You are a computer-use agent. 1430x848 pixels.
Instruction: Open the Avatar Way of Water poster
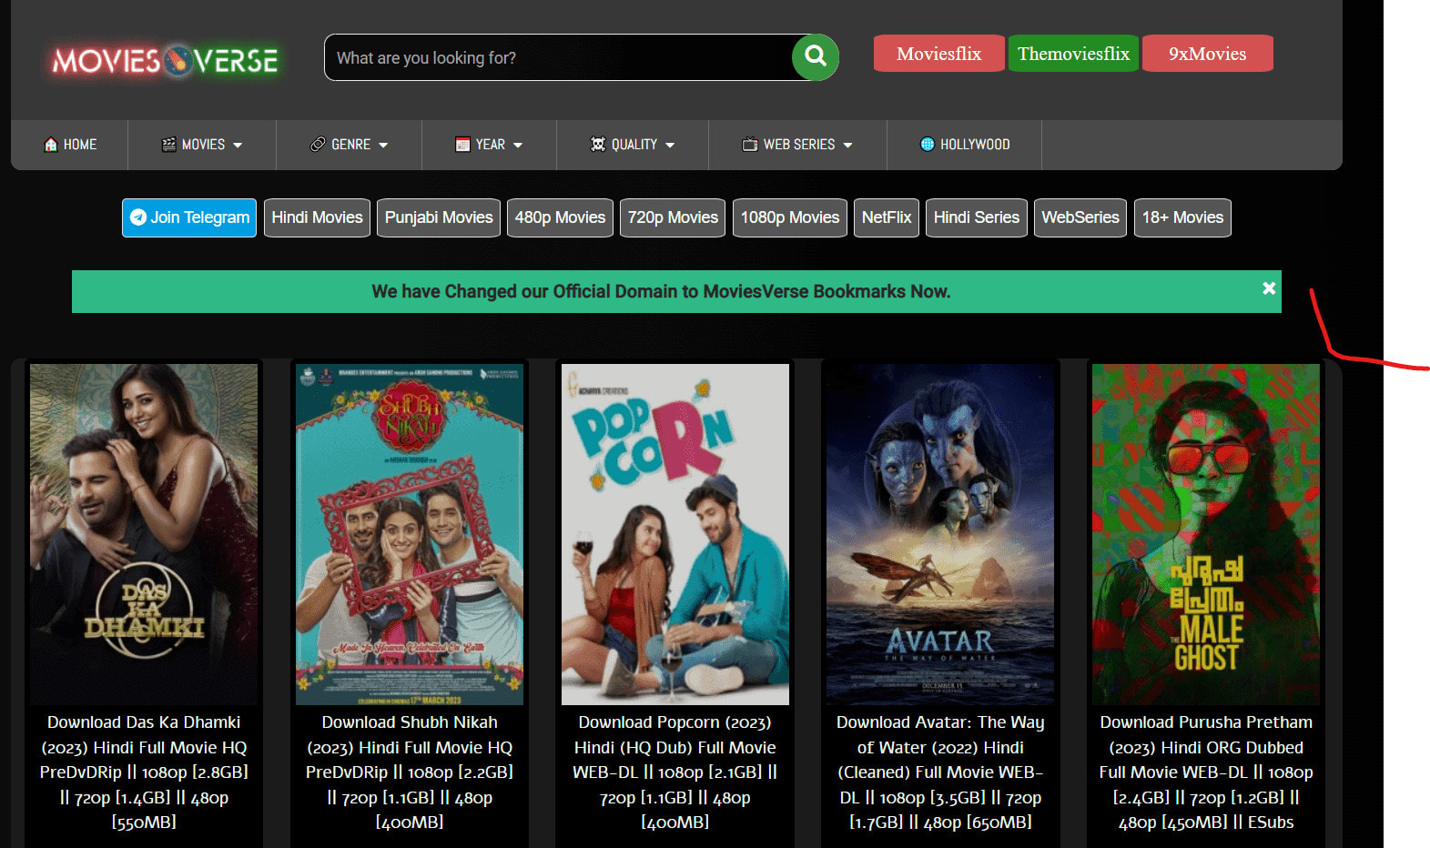(940, 534)
